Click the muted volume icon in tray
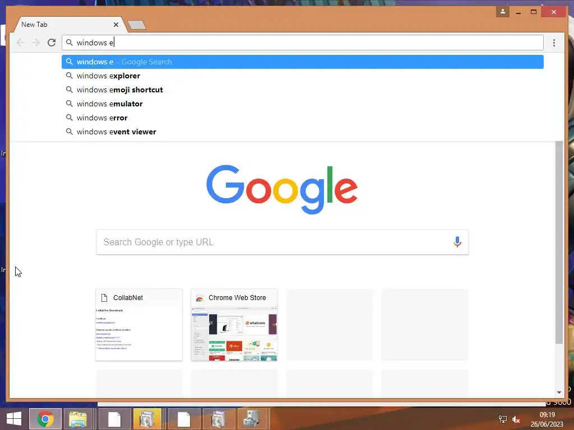 (516, 419)
